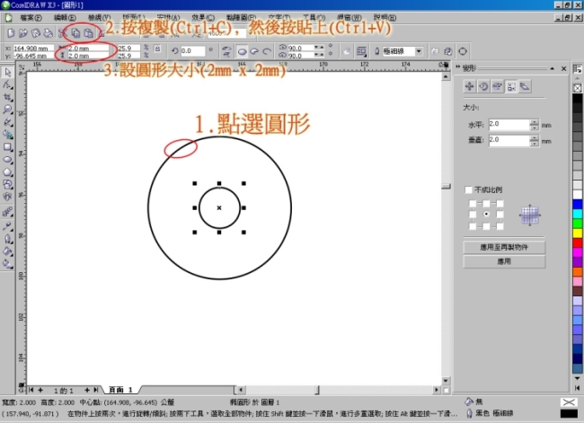
Task: Open the 效果(C) menu
Action: click(203, 17)
